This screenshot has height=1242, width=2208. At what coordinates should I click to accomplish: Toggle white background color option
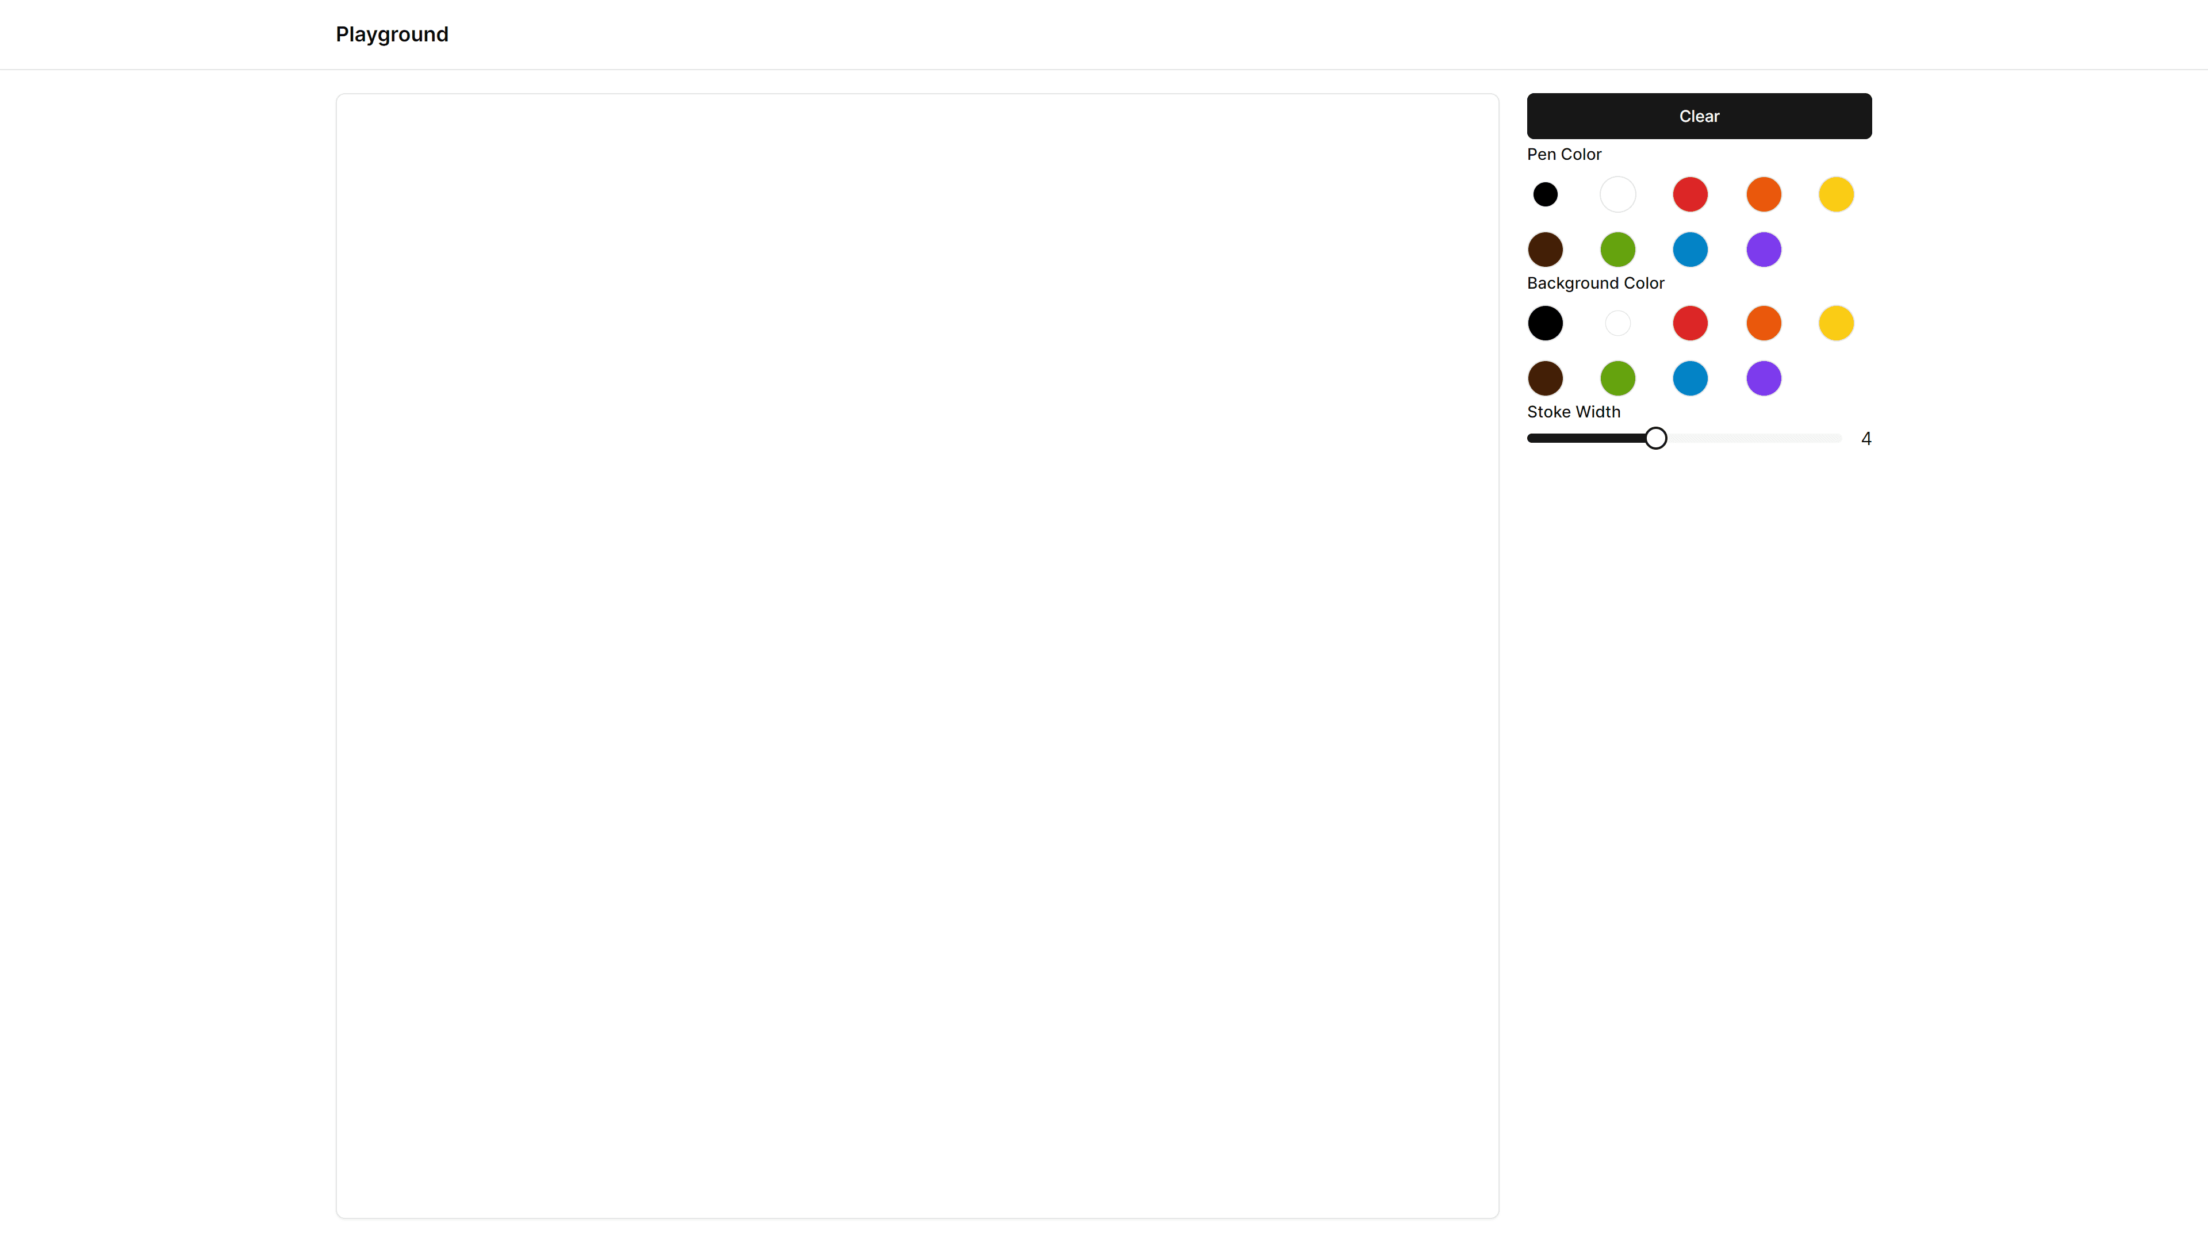pos(1618,323)
